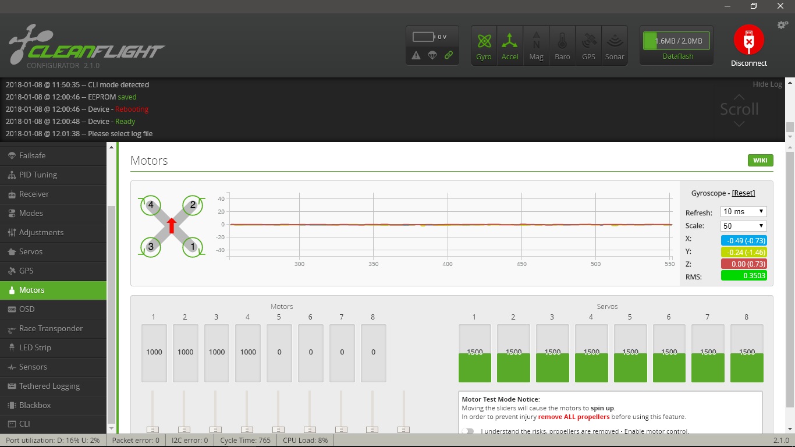The image size is (795, 447).
Task: Open the Failsafe tab
Action: pyautogui.click(x=54, y=155)
